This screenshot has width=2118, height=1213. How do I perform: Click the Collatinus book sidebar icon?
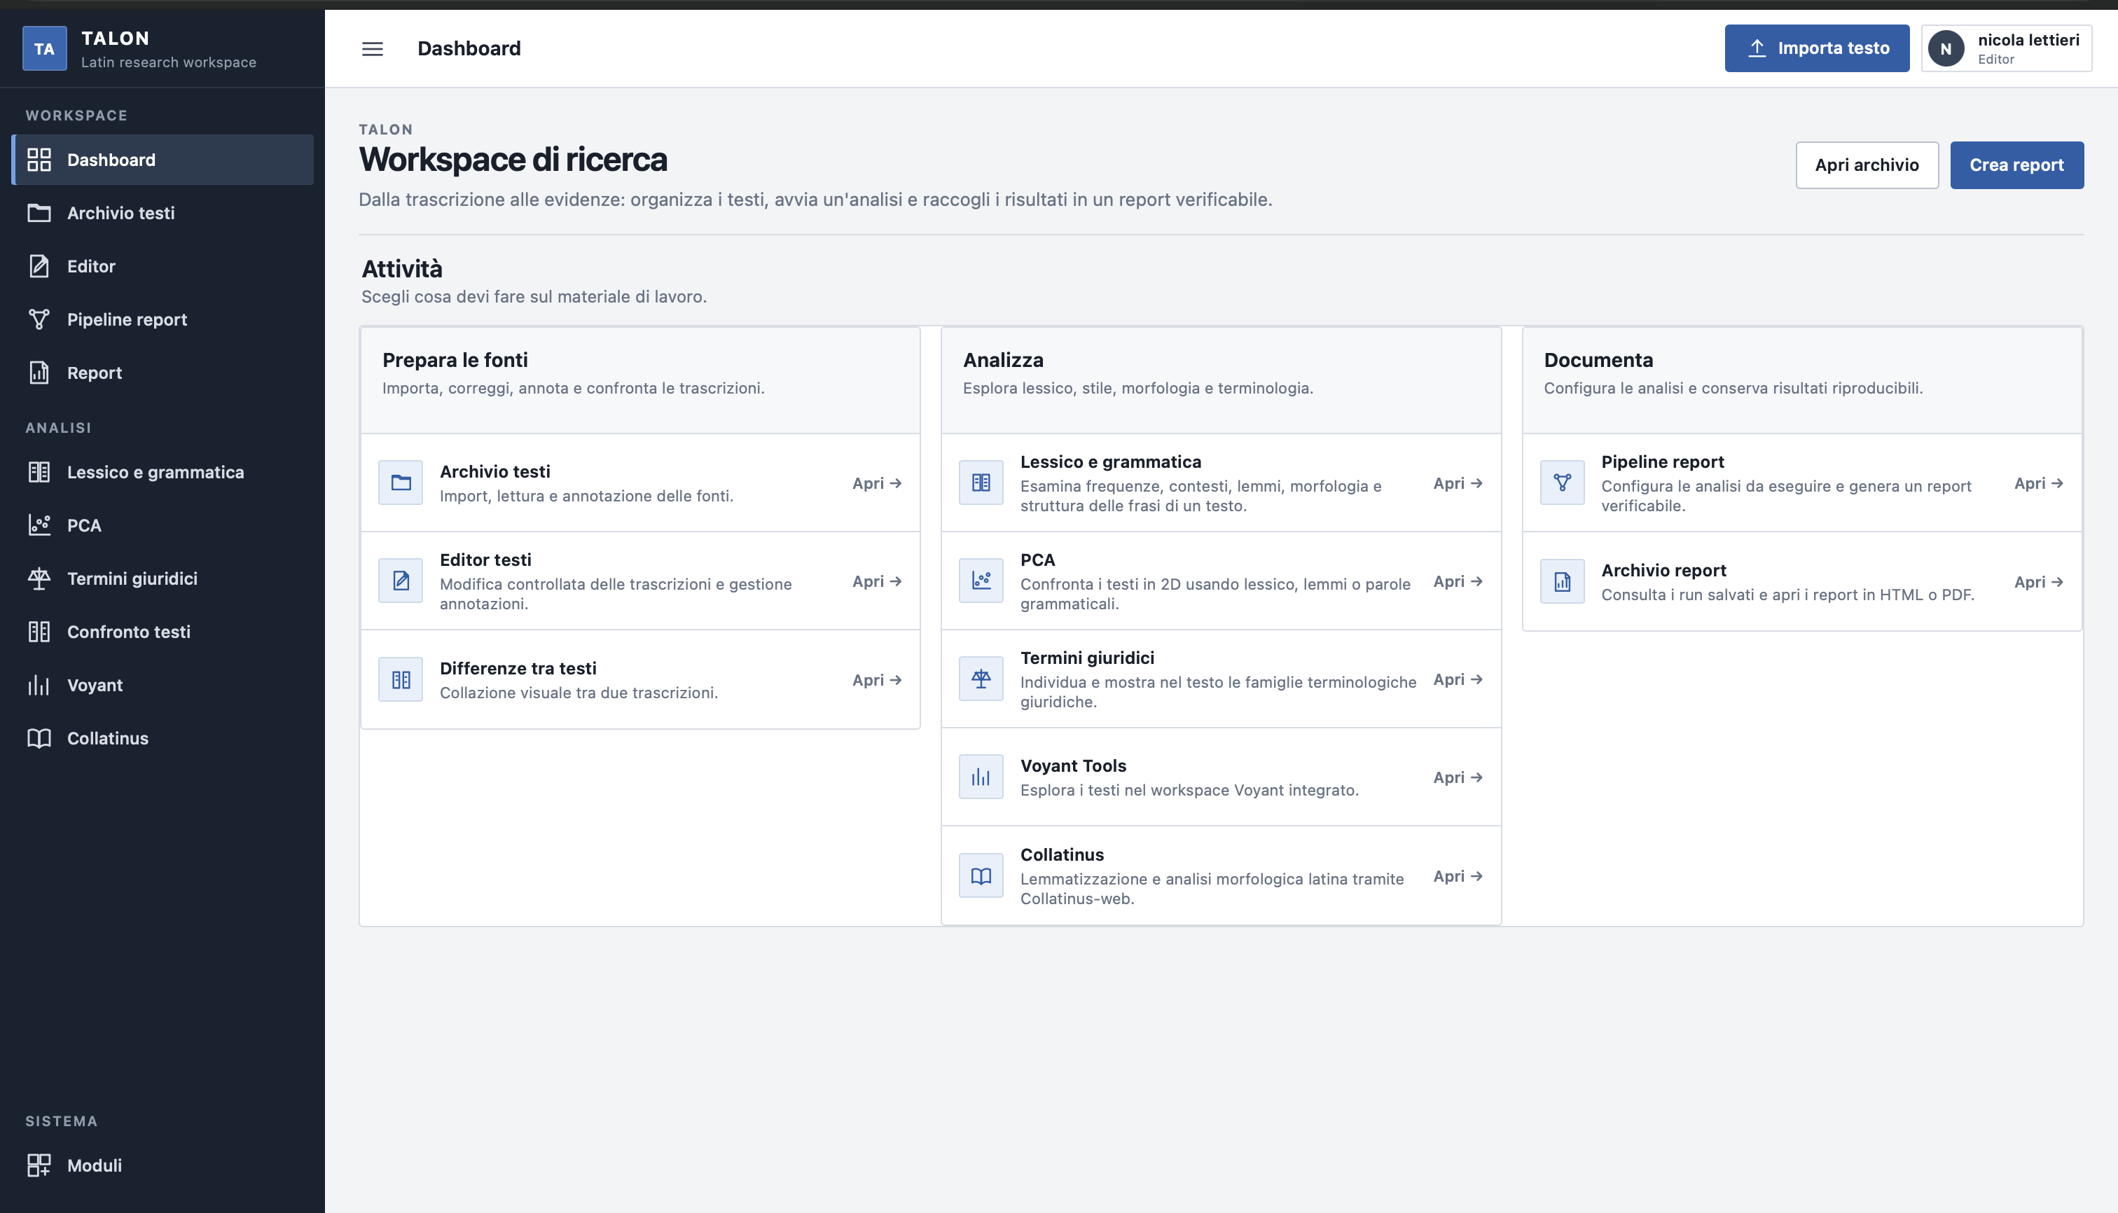tap(39, 738)
